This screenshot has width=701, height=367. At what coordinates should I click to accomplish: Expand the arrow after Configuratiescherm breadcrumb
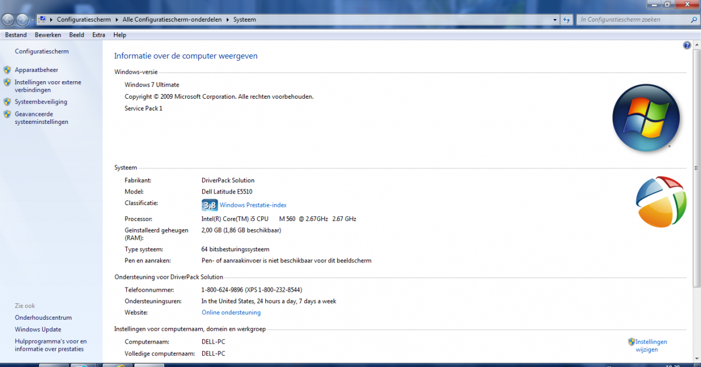117,19
